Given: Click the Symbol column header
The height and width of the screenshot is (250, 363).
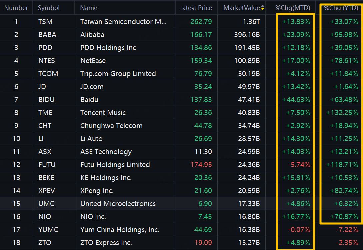Looking at the screenshot, I should [49, 8].
